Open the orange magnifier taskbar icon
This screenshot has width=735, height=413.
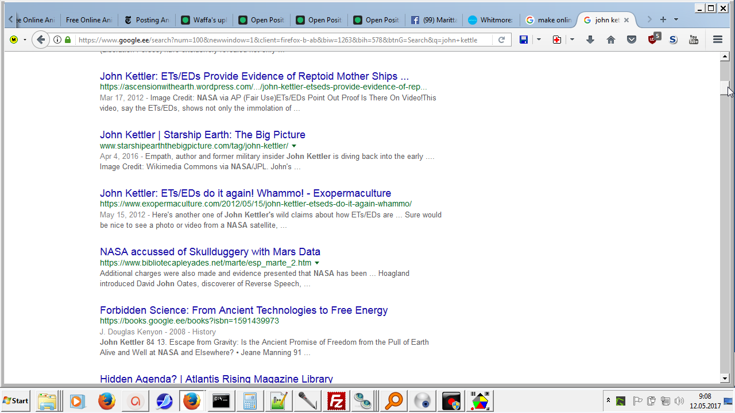(394, 400)
